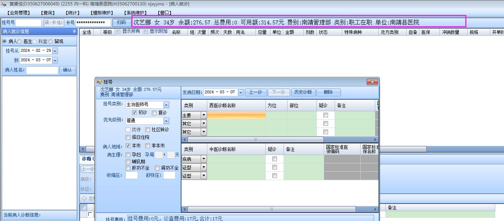Viewport: 504px width, 221px height.
Task: Select the 诊断 tab in the main window
Action: [x=88, y=159]
